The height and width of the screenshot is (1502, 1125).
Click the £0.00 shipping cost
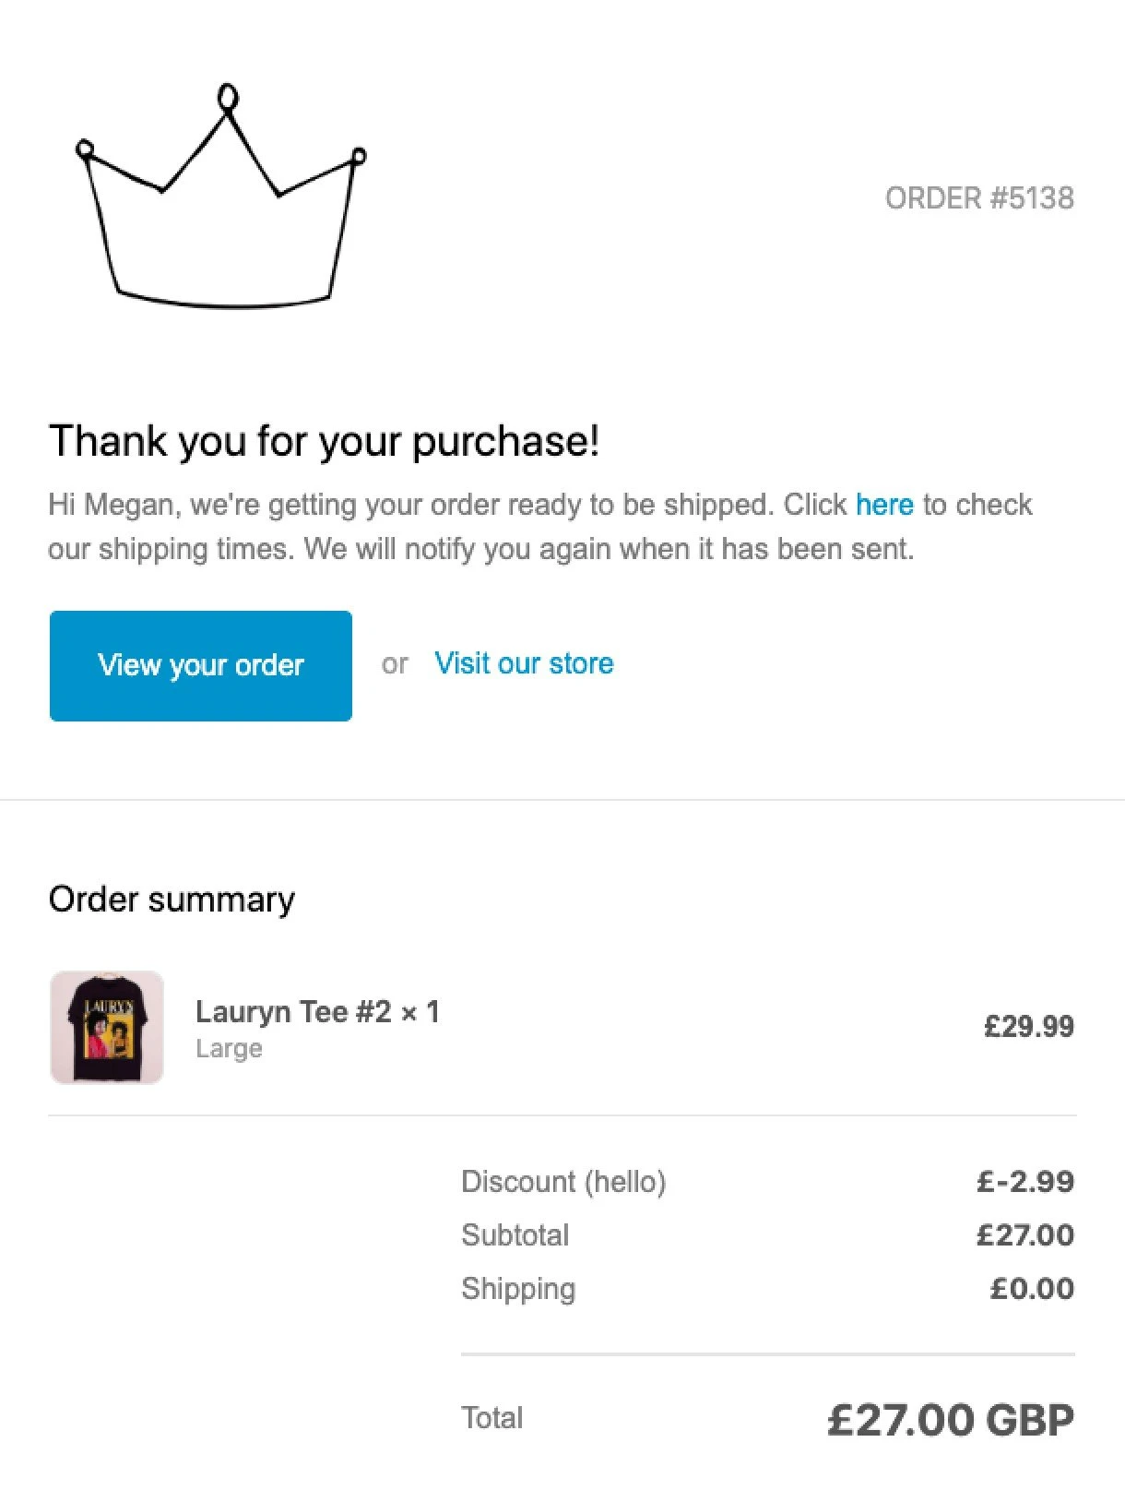click(1032, 1289)
